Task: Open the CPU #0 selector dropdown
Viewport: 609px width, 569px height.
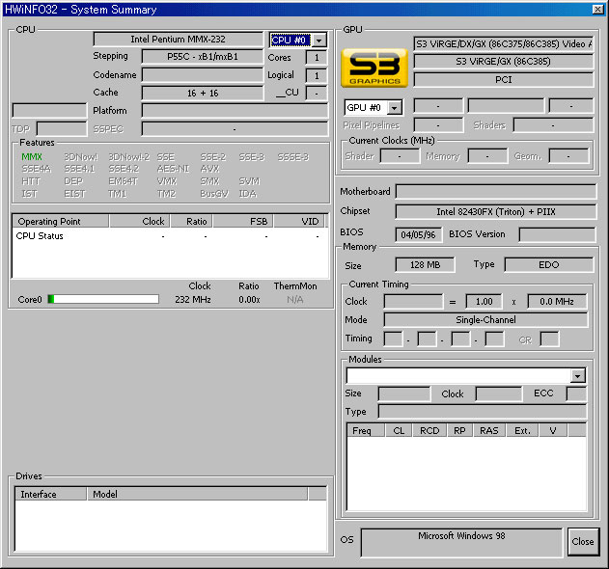Action: point(318,40)
